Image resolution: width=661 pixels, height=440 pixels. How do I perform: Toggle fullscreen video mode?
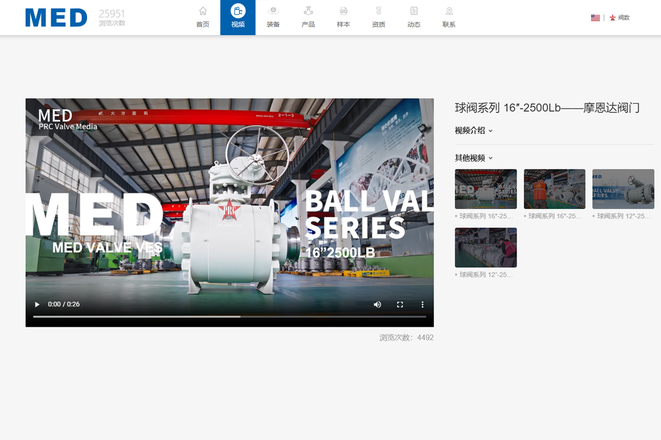(x=400, y=304)
